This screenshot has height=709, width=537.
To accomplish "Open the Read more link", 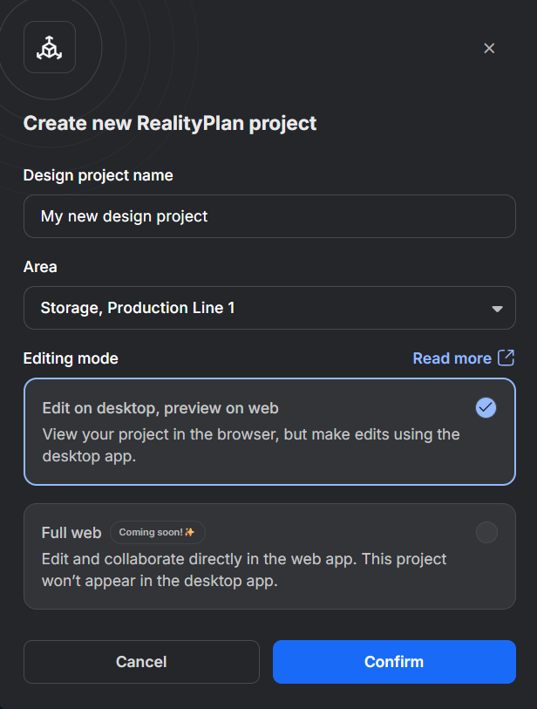I will tap(452, 358).
